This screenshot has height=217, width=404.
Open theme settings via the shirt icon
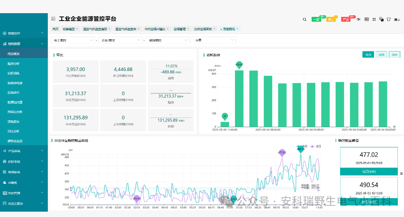point(389,19)
